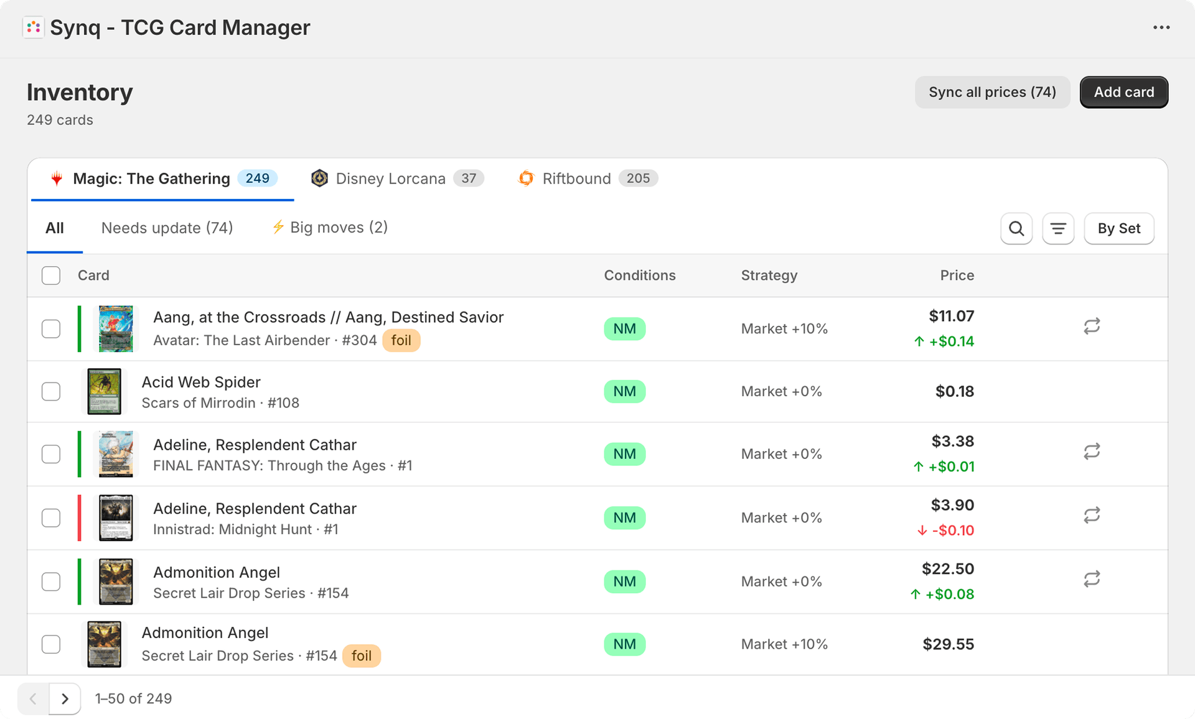Select all cards using the header checkbox
This screenshot has width=1195, height=719.
[x=50, y=275]
